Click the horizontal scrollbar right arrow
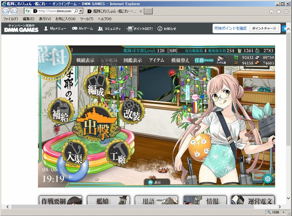 pos(280,207)
